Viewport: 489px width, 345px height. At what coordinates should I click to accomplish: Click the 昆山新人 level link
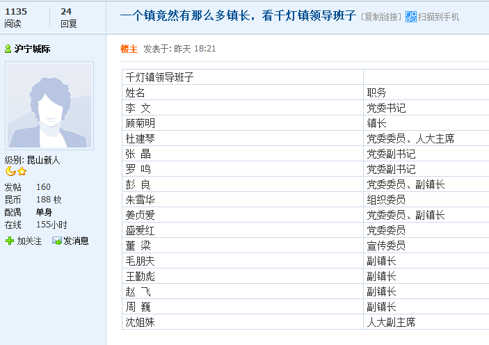[x=43, y=160]
